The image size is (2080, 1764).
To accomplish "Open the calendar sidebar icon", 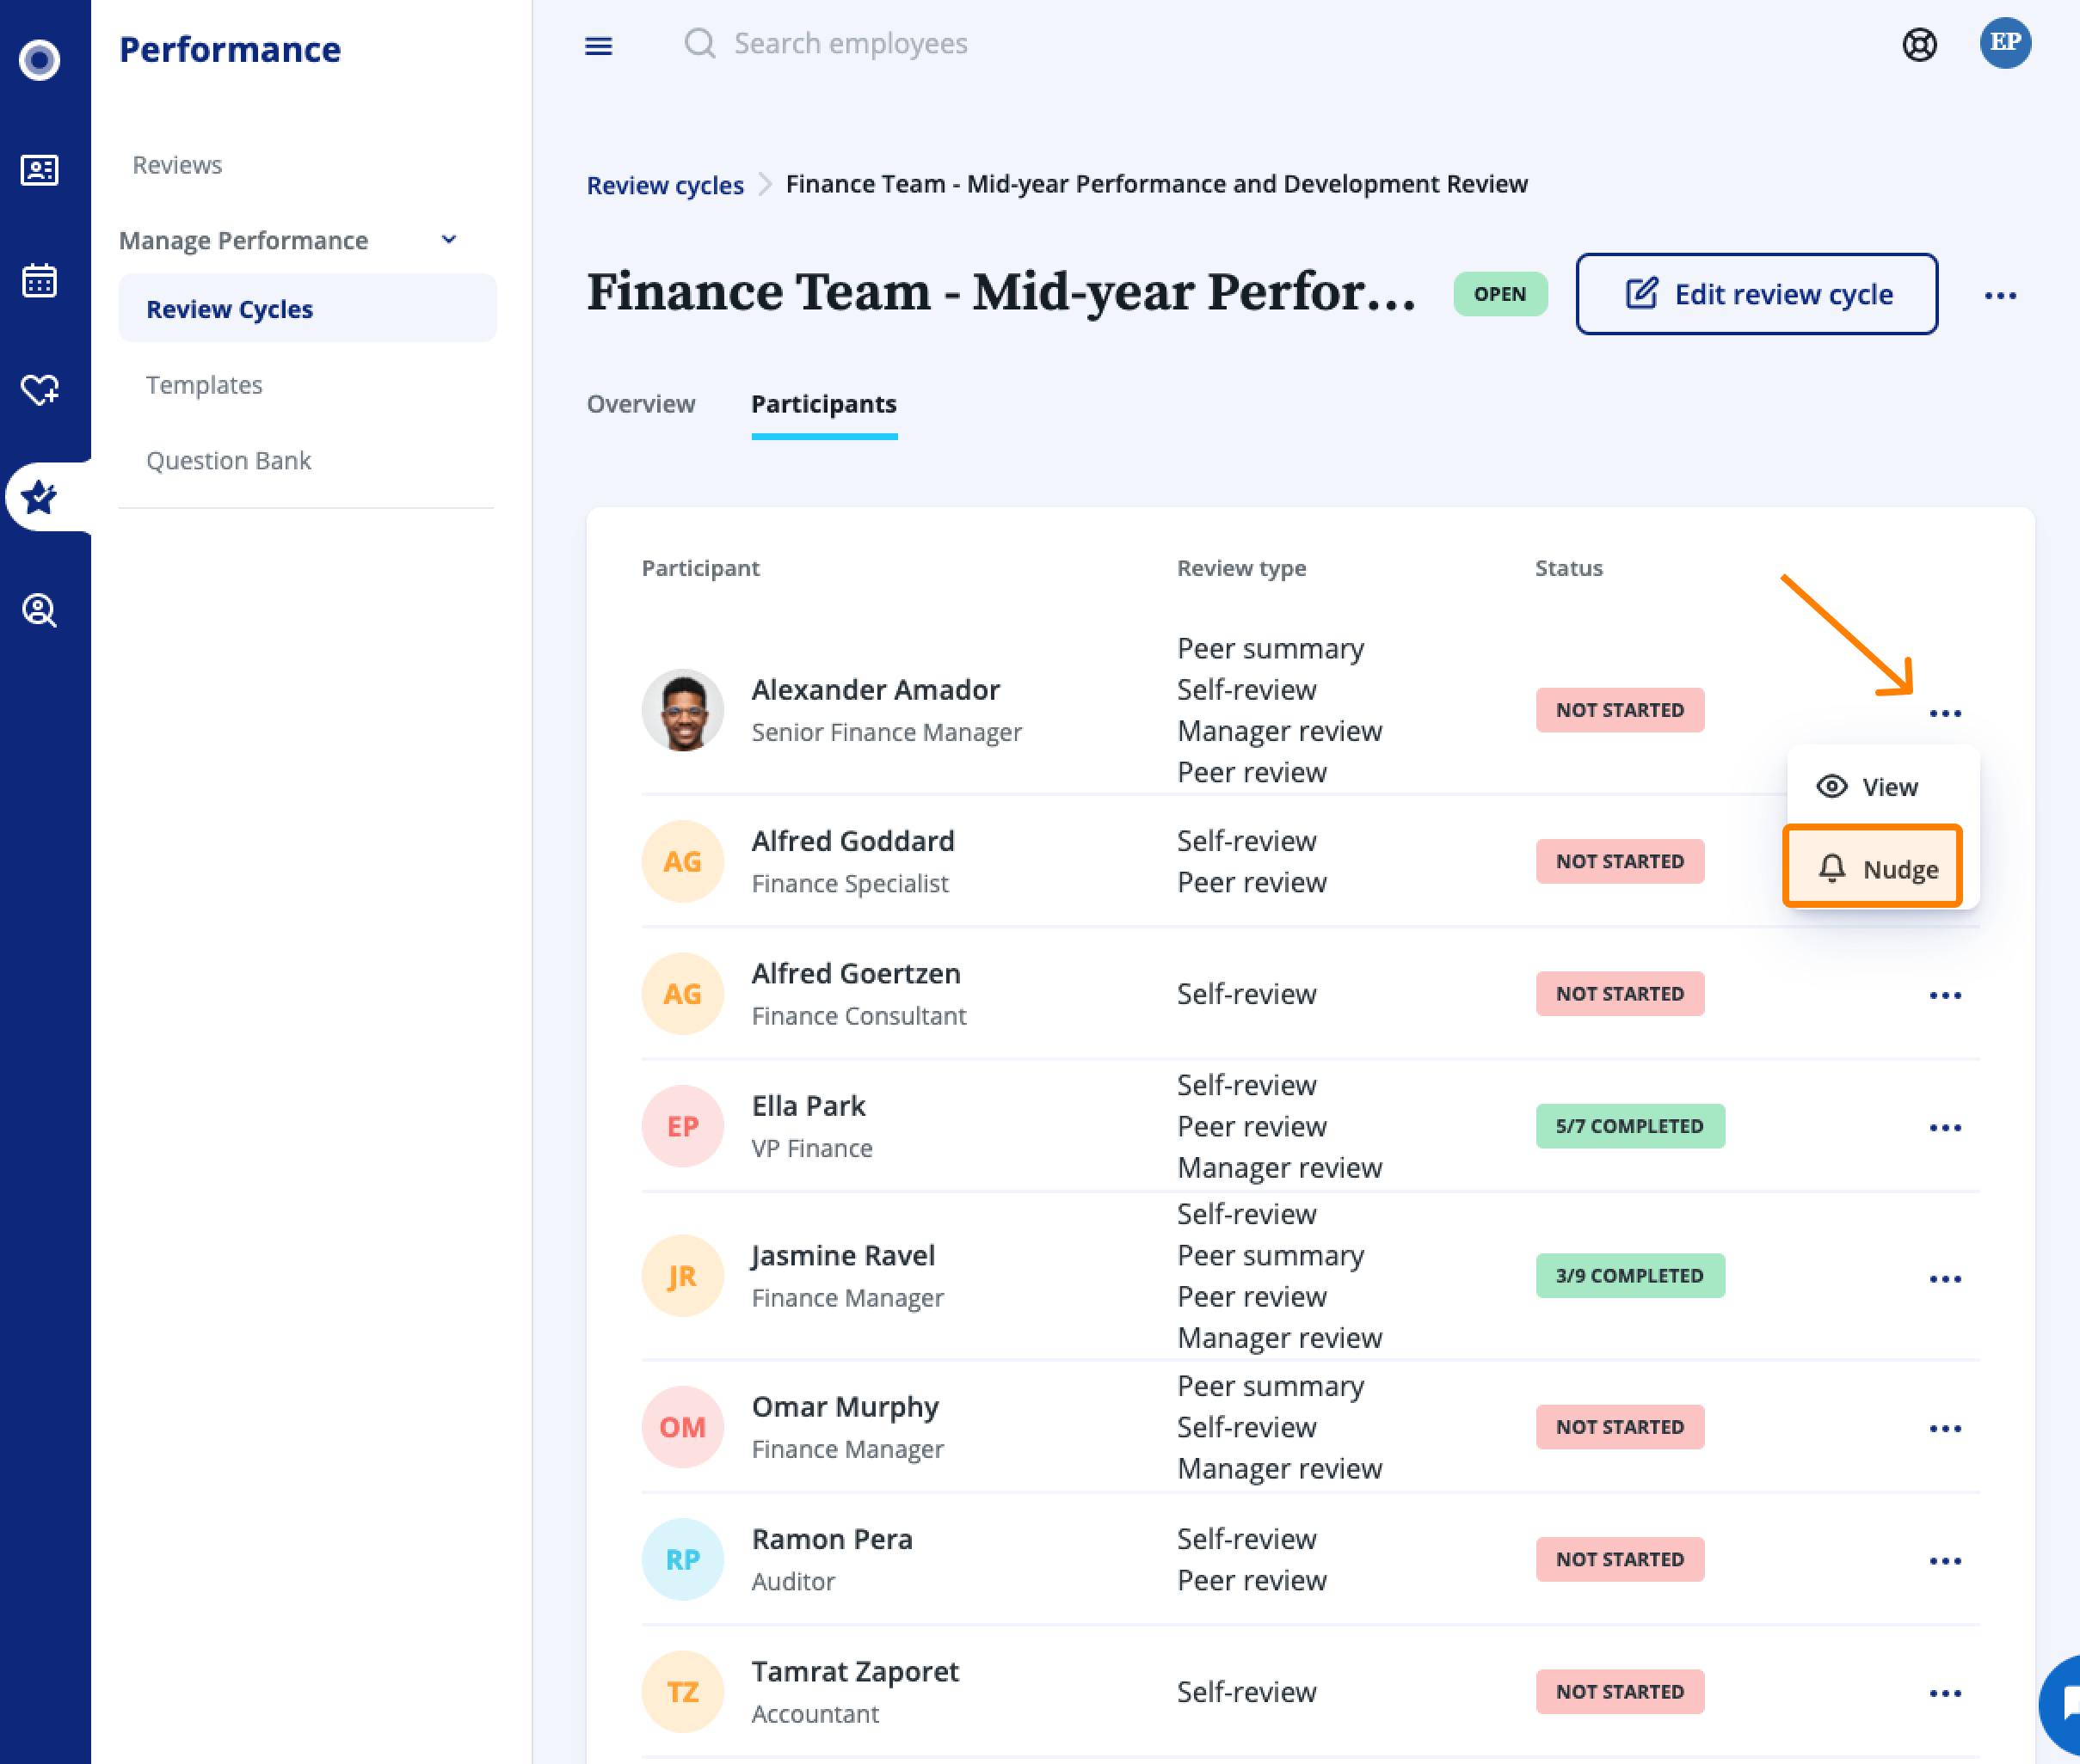I will click(x=40, y=281).
